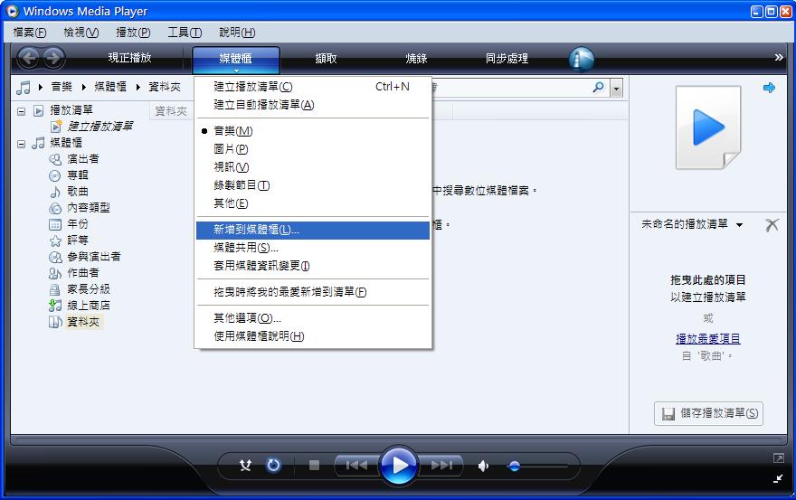Image resolution: width=796 pixels, height=500 pixels.
Task: Open the 檔案(F) menu
Action: point(30,33)
